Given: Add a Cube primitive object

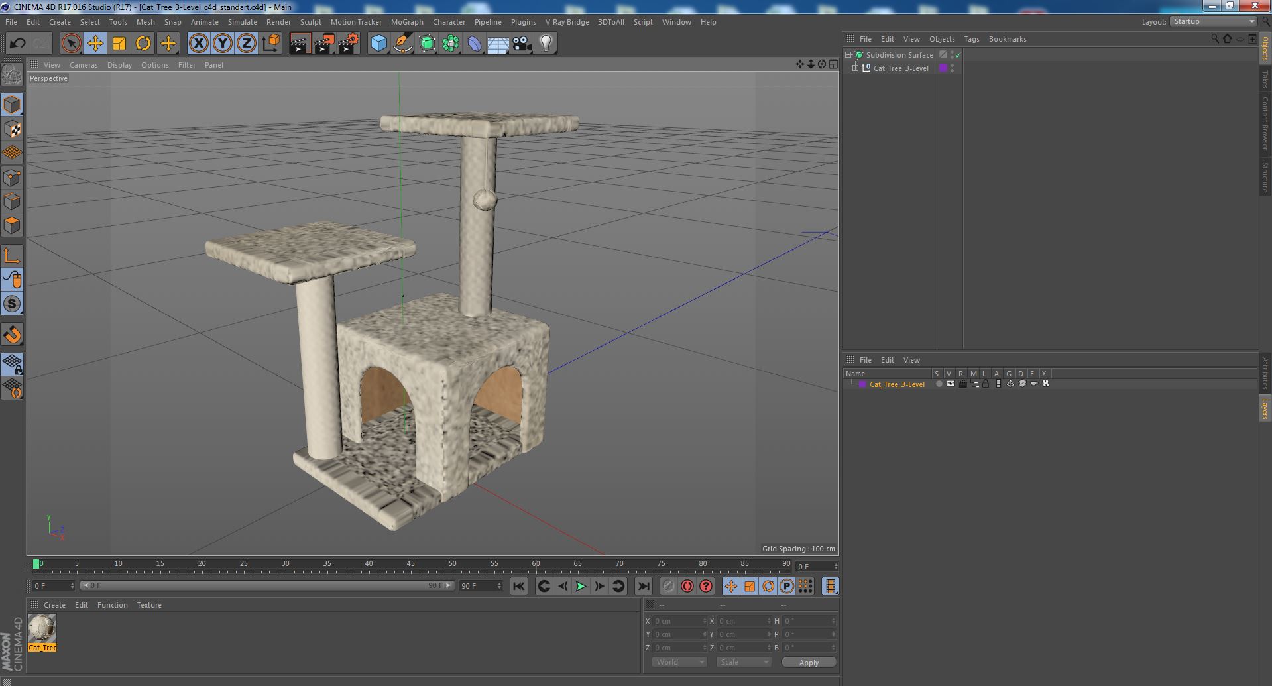Looking at the screenshot, I should 378,44.
